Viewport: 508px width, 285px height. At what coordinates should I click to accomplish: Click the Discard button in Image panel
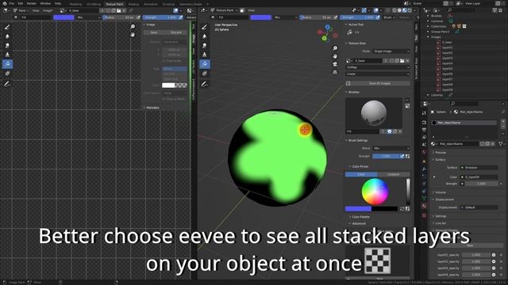[x=176, y=32]
